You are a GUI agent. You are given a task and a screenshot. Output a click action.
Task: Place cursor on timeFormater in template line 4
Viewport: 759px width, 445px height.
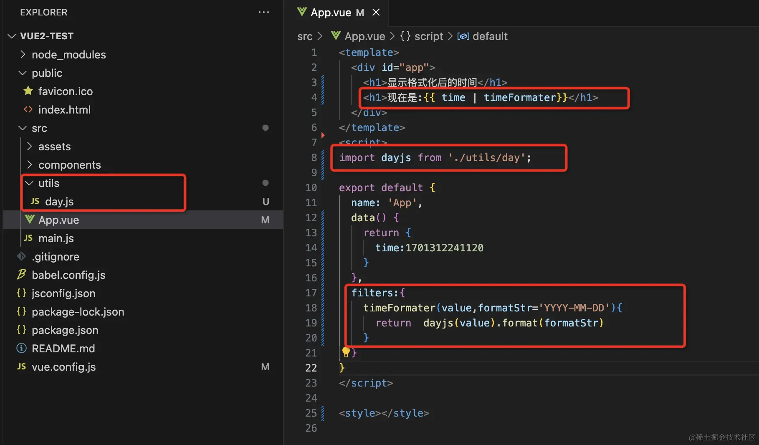coord(520,97)
